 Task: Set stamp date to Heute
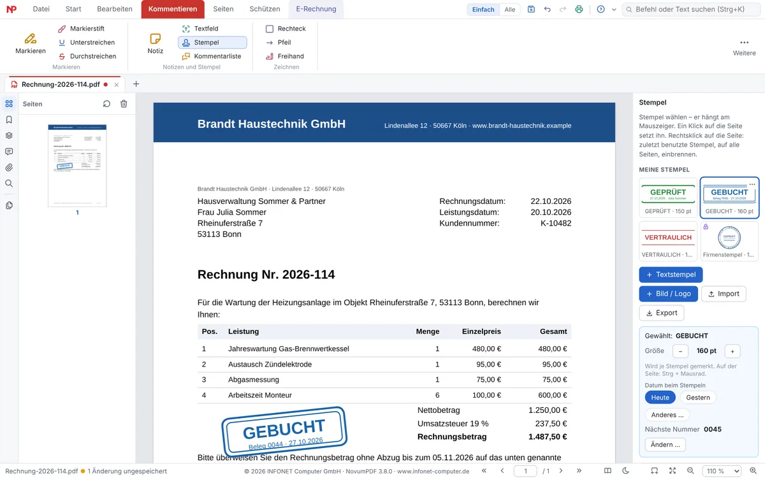click(x=660, y=397)
